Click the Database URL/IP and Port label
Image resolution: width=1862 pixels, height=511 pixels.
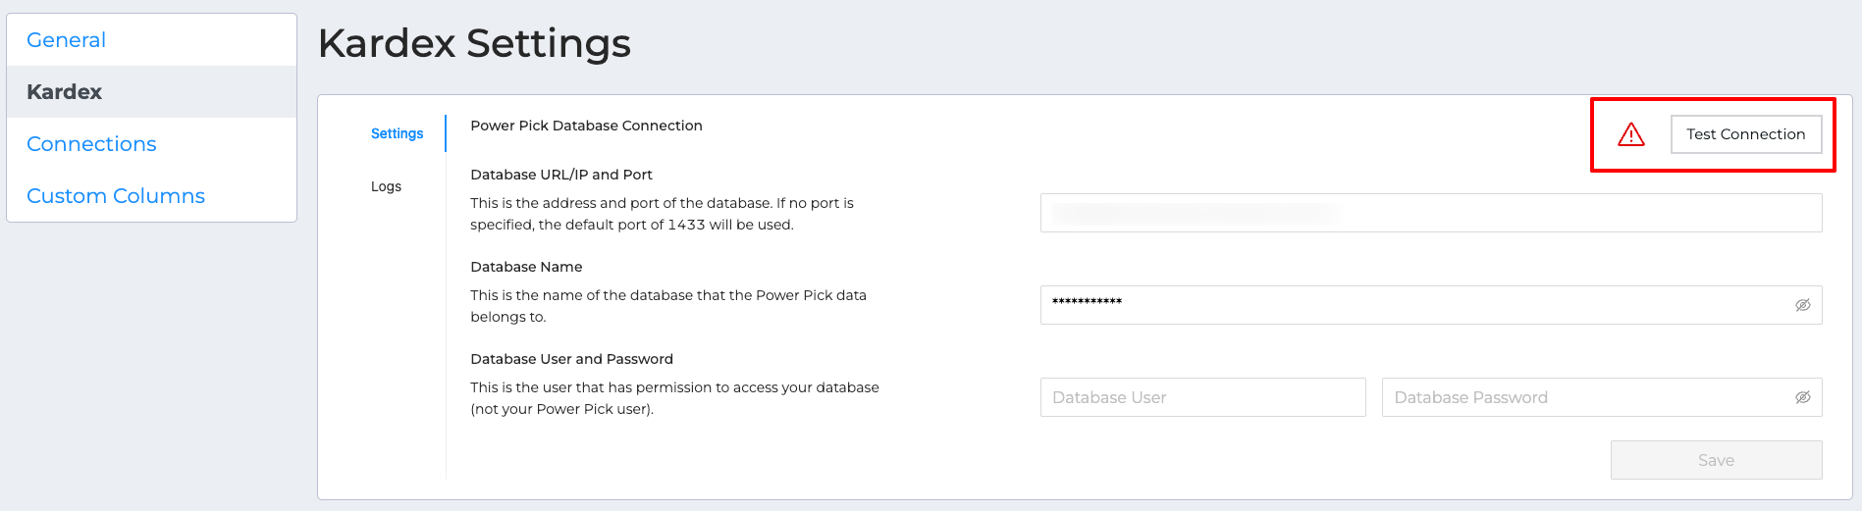pyautogui.click(x=561, y=175)
